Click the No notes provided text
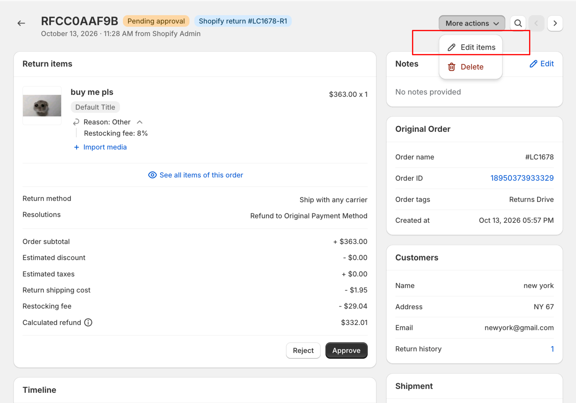This screenshot has width=576, height=403. tap(428, 92)
